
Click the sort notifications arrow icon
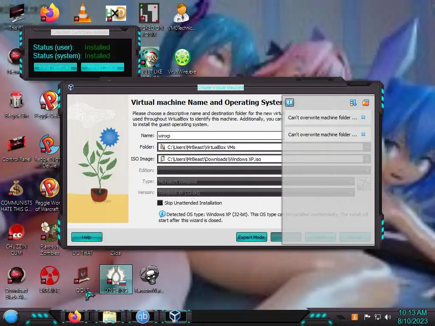point(353,103)
